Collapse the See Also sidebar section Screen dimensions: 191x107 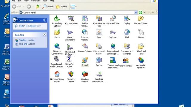coord(44,35)
